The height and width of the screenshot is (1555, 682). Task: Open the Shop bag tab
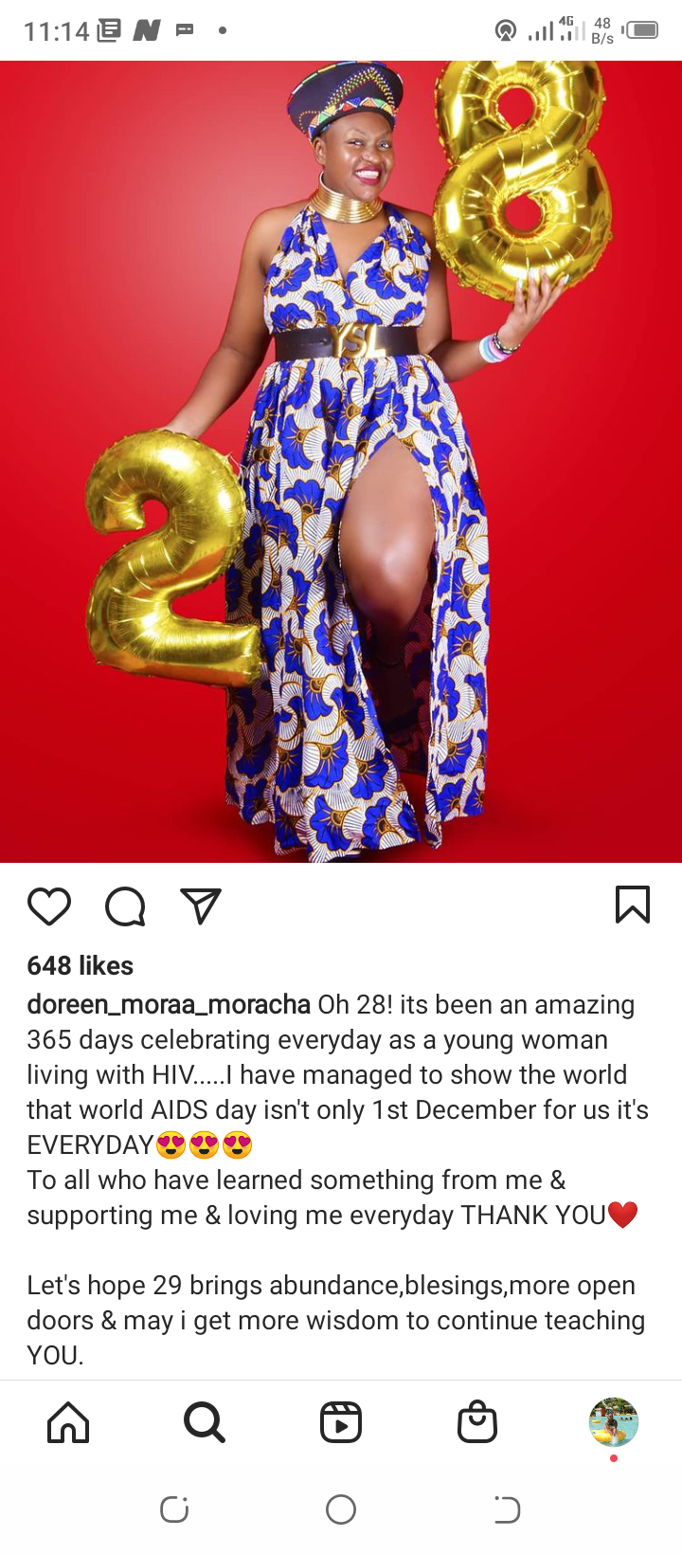pyautogui.click(x=477, y=1422)
